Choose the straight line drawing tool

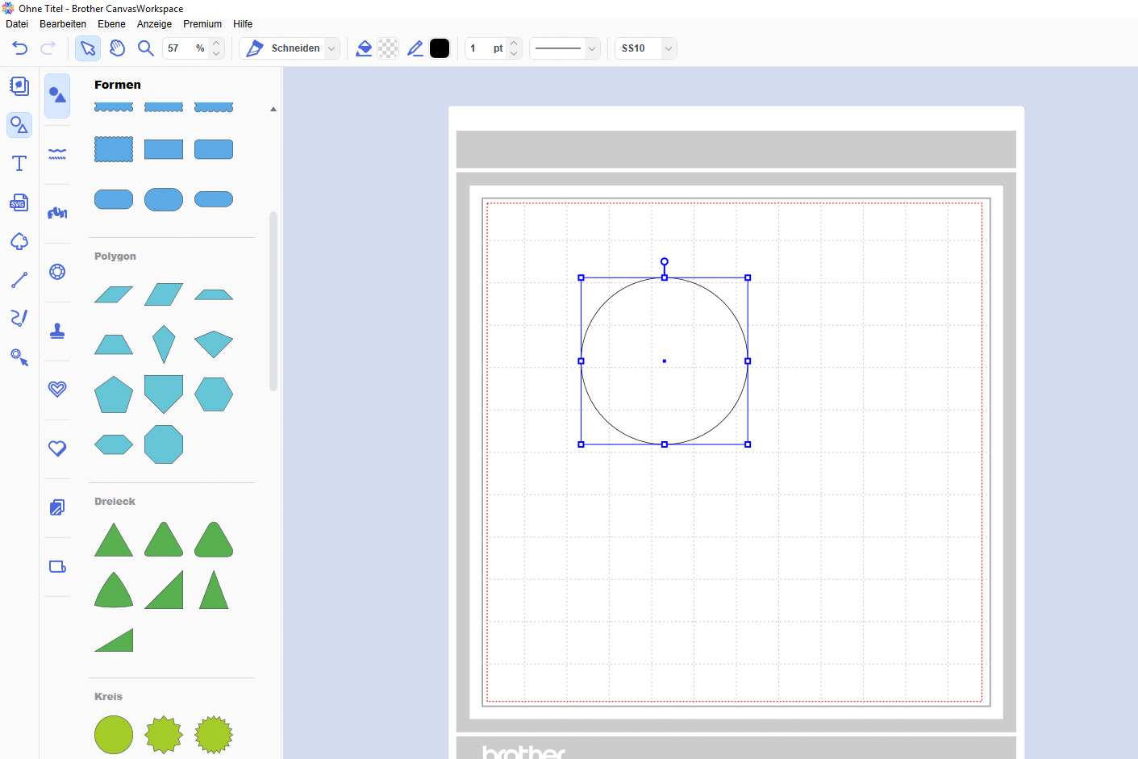pyautogui.click(x=19, y=280)
